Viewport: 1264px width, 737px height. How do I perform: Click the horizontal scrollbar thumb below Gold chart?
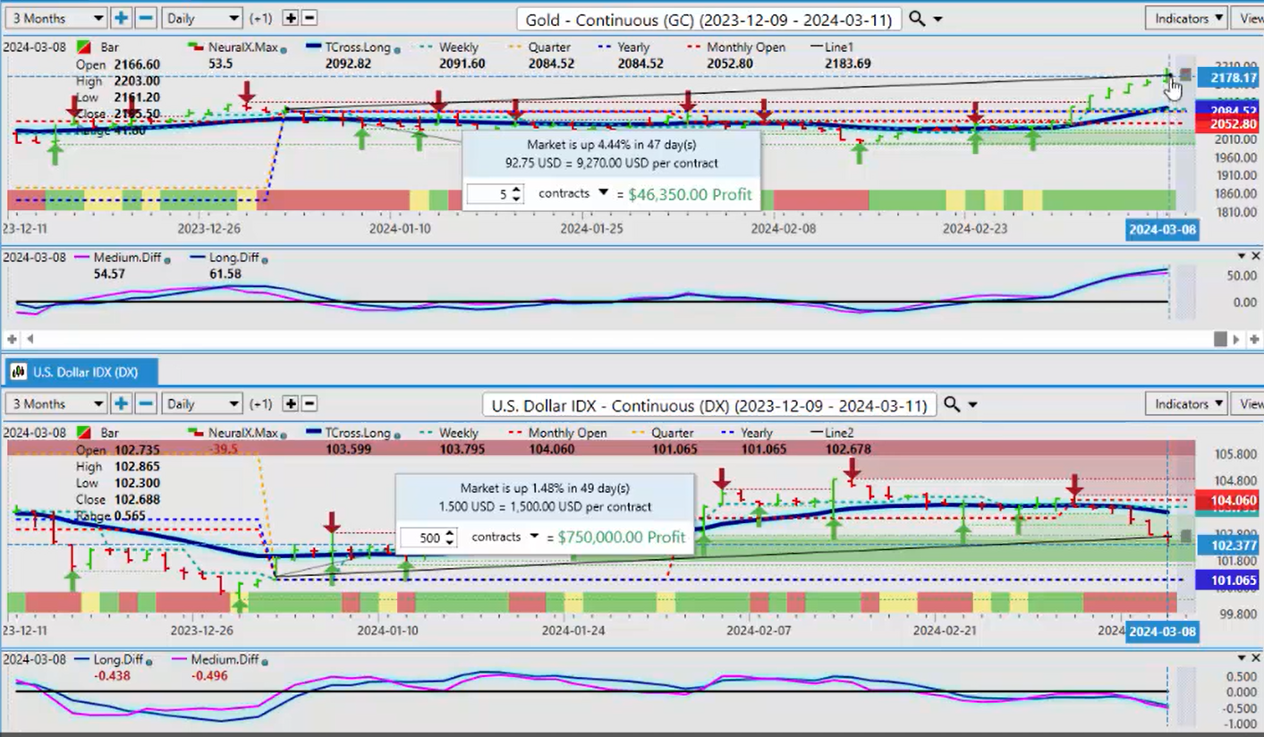click(x=1220, y=339)
